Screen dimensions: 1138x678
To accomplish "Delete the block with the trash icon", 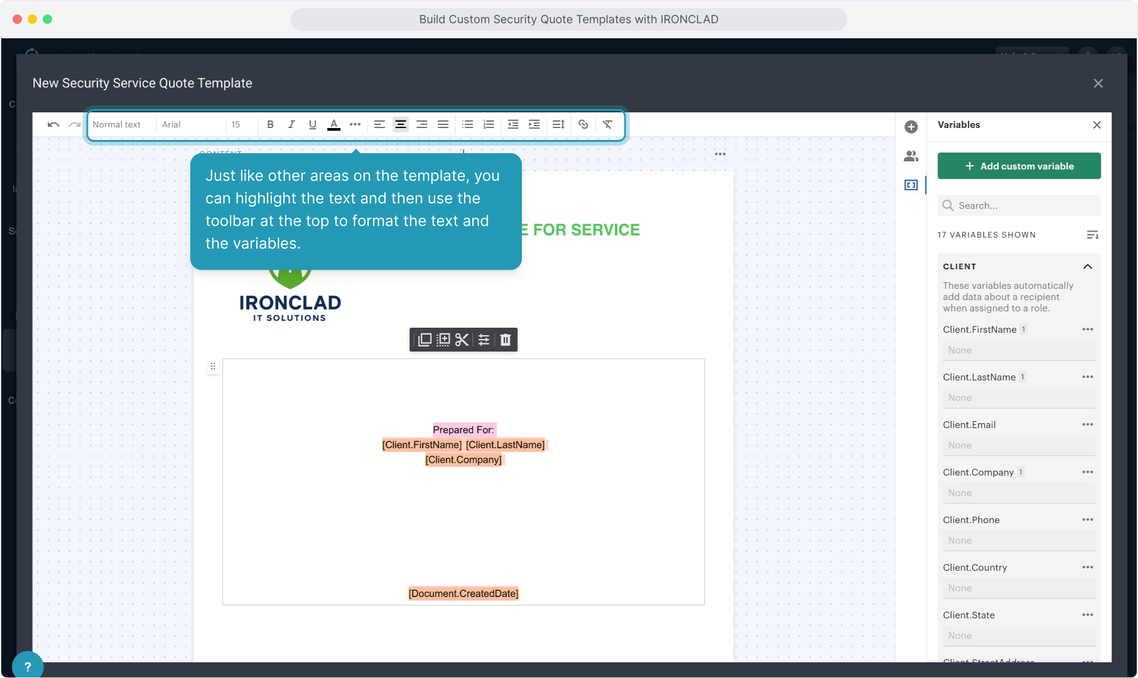I will point(506,340).
